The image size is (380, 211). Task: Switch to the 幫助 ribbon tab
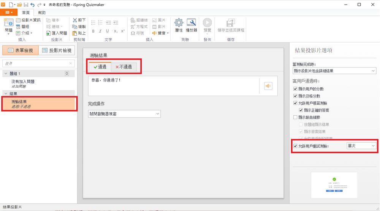coord(42,13)
